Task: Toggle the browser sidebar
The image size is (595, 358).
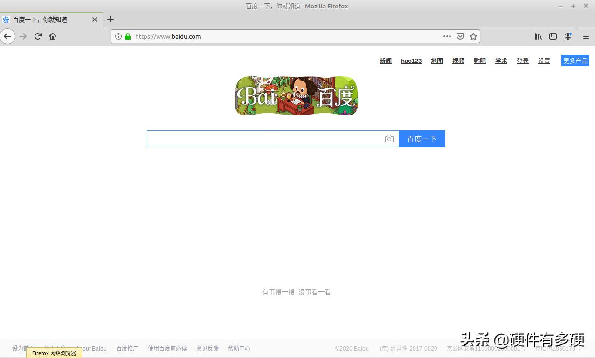Action: [553, 36]
